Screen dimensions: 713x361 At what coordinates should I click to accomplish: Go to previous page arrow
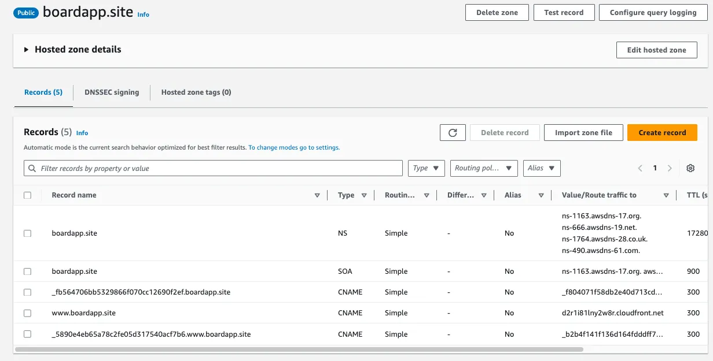pos(640,168)
